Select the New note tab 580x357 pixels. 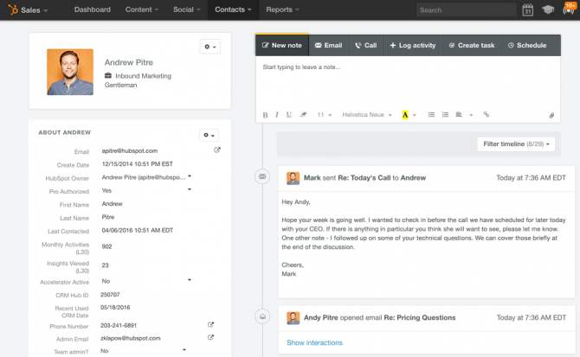point(282,46)
